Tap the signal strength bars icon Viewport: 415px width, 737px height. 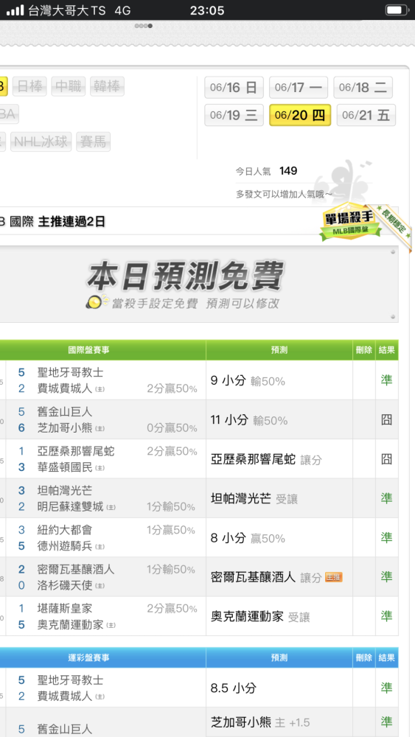(x=15, y=10)
